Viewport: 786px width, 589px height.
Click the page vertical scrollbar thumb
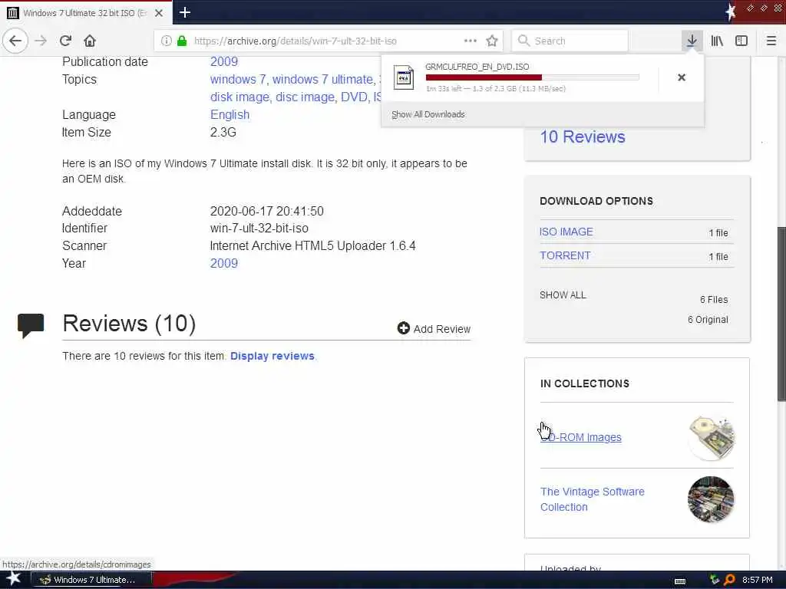pos(781,314)
